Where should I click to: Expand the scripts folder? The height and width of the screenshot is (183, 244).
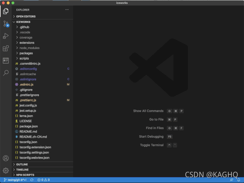[x=42, y=59]
